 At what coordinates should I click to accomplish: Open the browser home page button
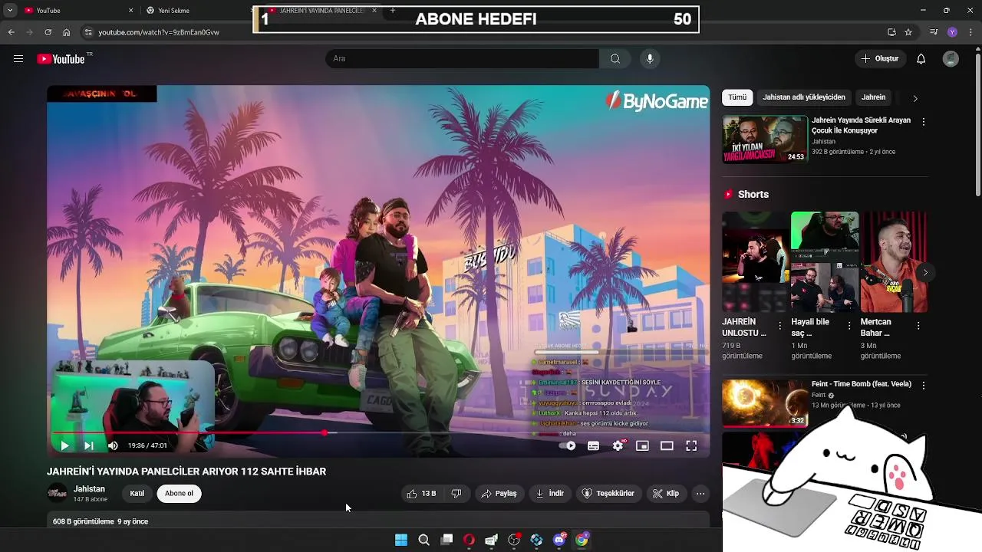pos(67,32)
